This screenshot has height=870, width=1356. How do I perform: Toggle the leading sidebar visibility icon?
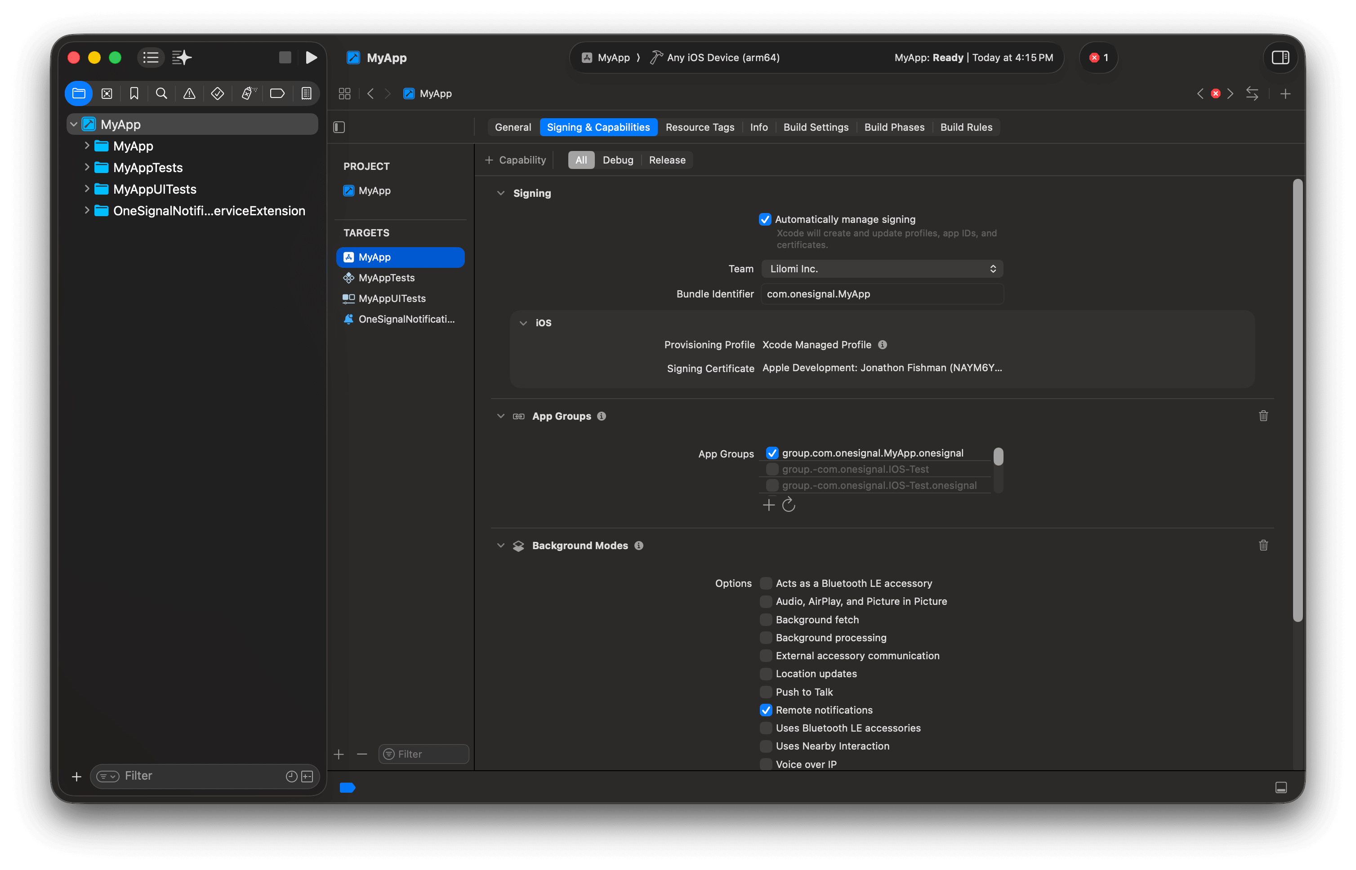[x=339, y=127]
